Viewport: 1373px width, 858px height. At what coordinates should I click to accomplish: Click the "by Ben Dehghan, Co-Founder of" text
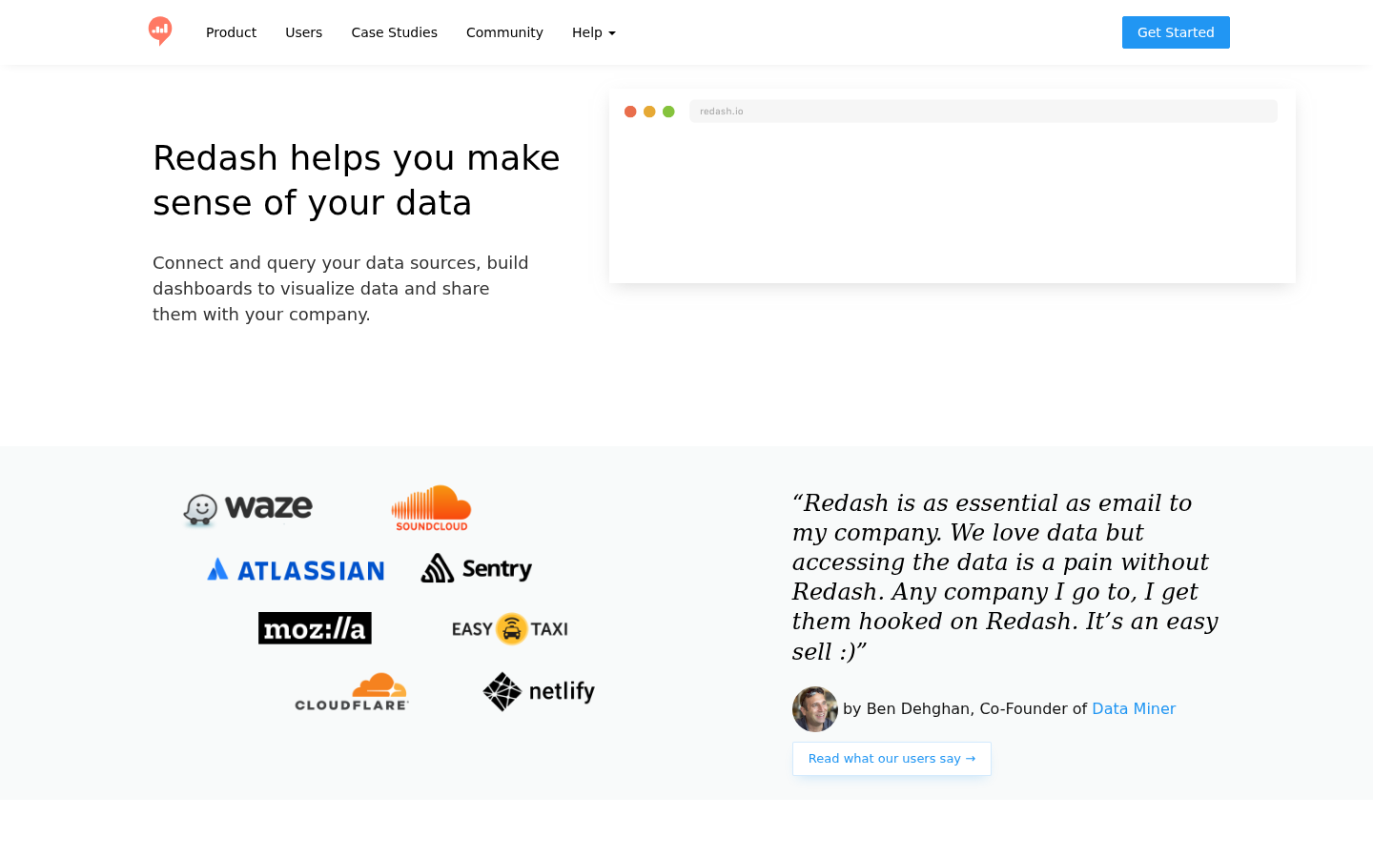[x=965, y=708]
